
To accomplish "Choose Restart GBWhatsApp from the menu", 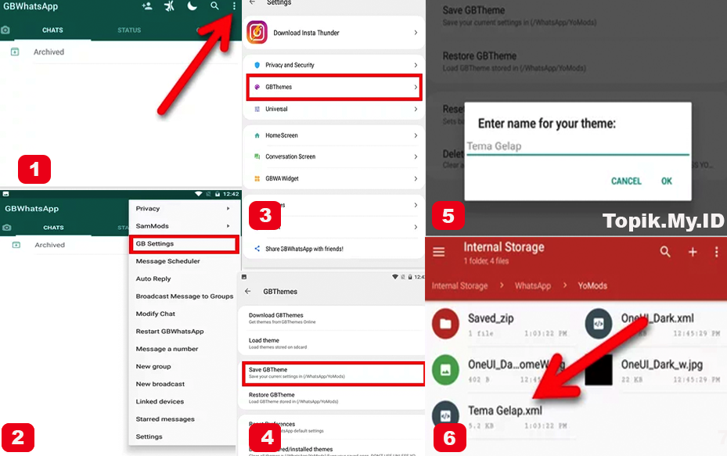I will tap(170, 332).
